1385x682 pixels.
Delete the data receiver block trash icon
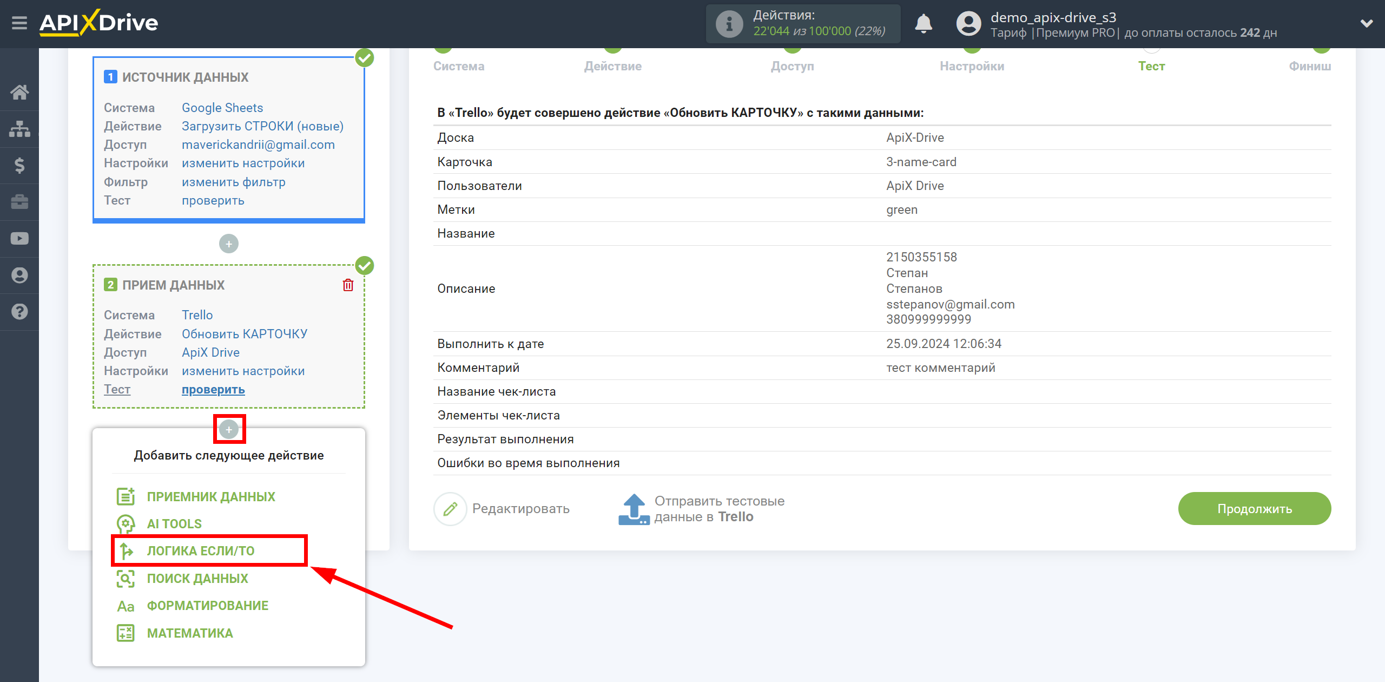[348, 285]
